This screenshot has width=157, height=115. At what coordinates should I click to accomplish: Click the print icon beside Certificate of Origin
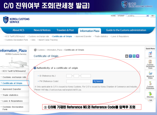tap(127, 56)
